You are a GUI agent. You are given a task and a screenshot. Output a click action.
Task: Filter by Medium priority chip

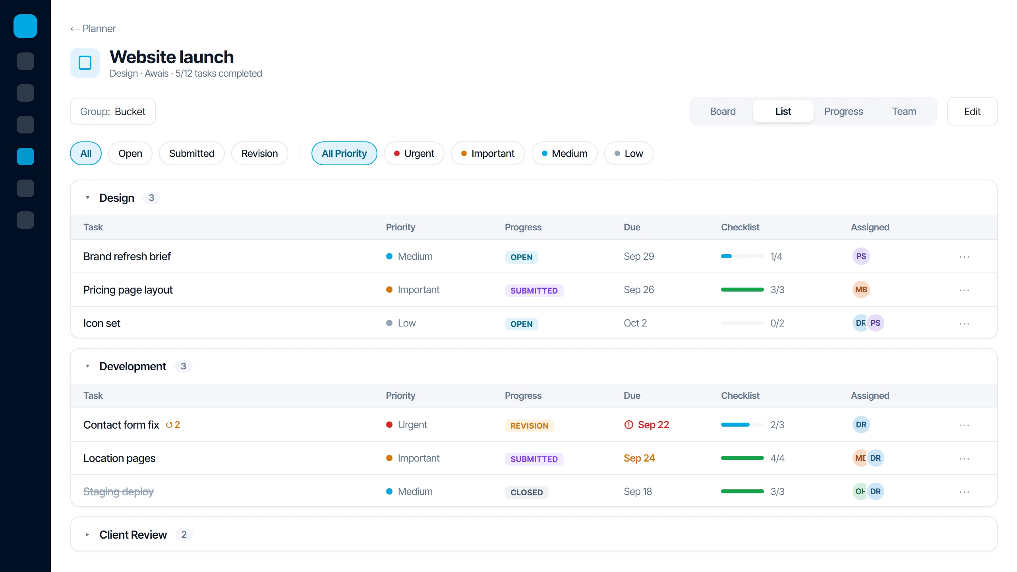click(x=565, y=153)
